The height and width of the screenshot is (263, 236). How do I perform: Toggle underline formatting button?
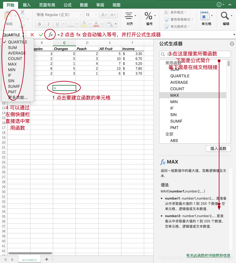point(57,24)
